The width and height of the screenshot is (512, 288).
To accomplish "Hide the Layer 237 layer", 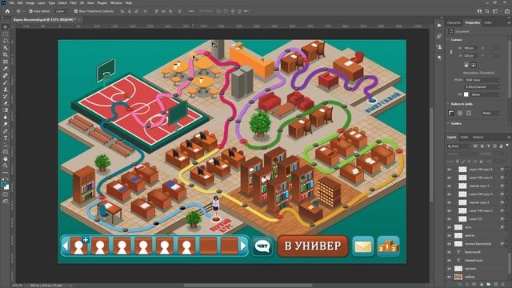I will tap(450, 219).
